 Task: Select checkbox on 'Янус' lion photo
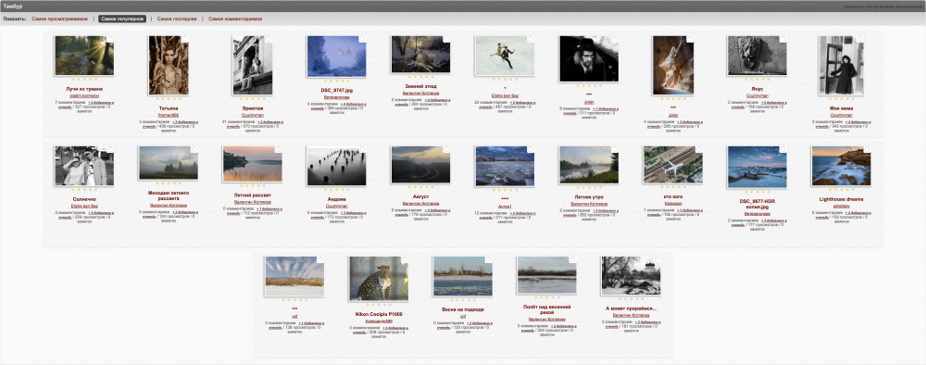[x=783, y=39]
